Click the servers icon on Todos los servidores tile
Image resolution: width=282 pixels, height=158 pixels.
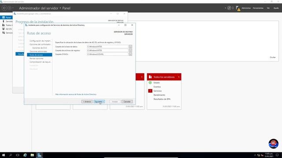point(150,77)
